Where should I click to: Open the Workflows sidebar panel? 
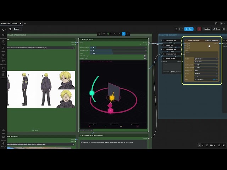3,62
